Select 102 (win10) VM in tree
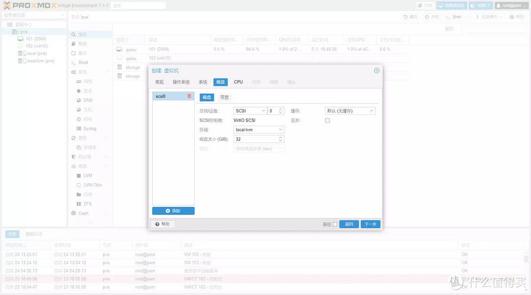Viewport: 531px width, 295px height. coord(33,46)
